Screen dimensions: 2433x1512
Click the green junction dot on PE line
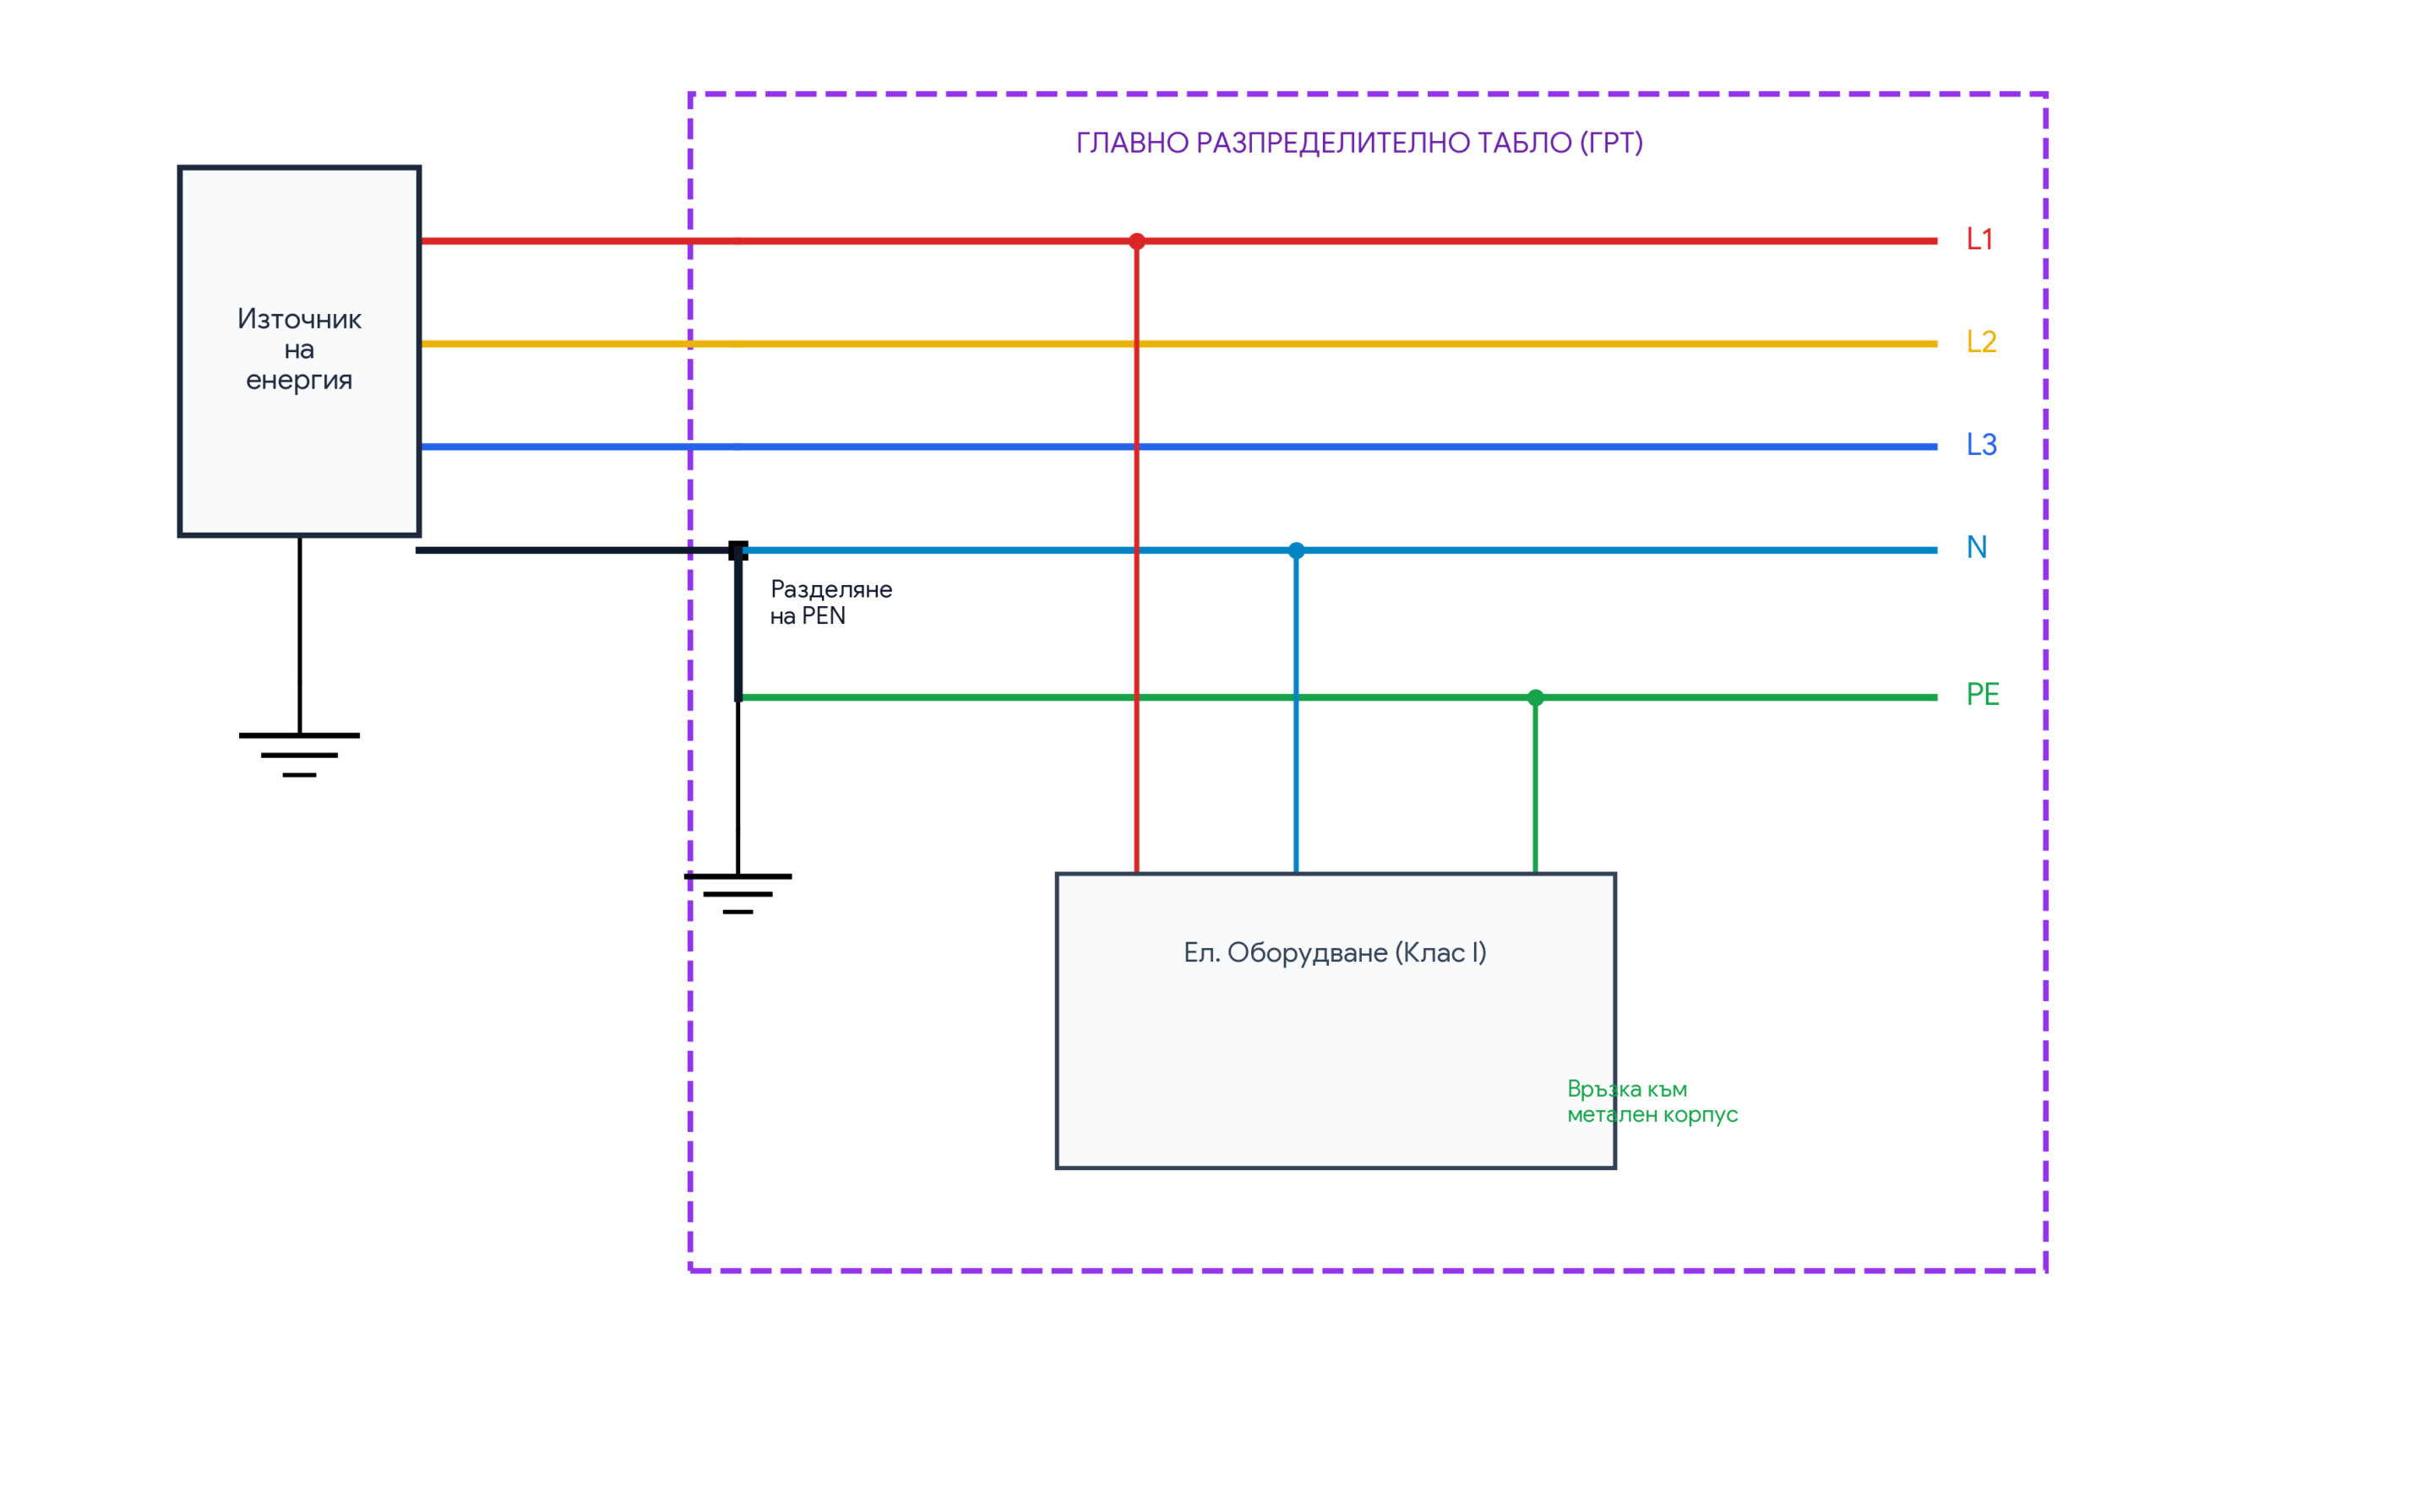1536,697
